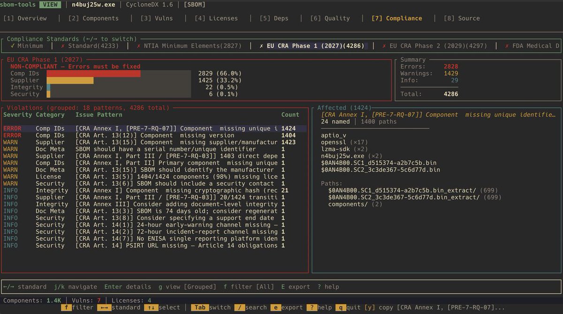Select the missing supplier/manufacturer warning row

pyautogui.click(x=154, y=142)
